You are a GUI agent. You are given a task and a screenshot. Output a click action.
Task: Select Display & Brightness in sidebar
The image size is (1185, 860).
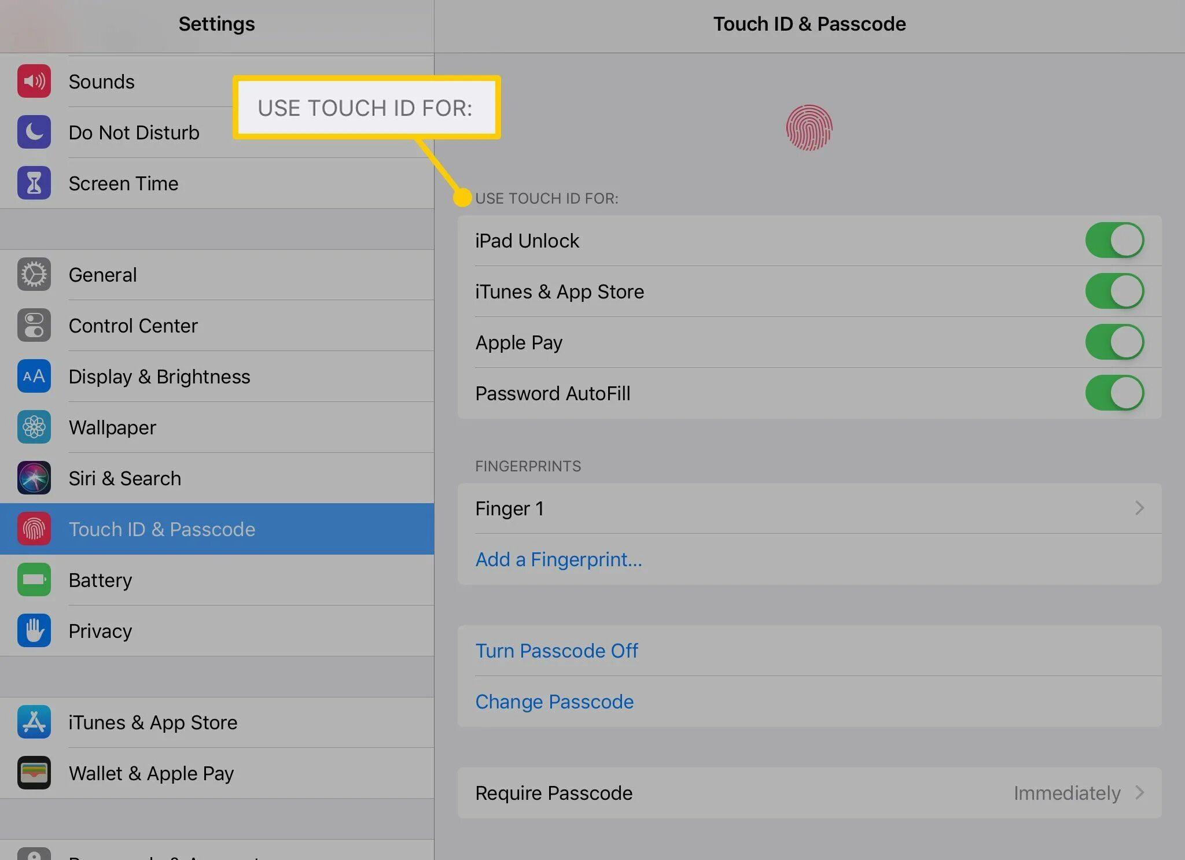click(x=159, y=377)
